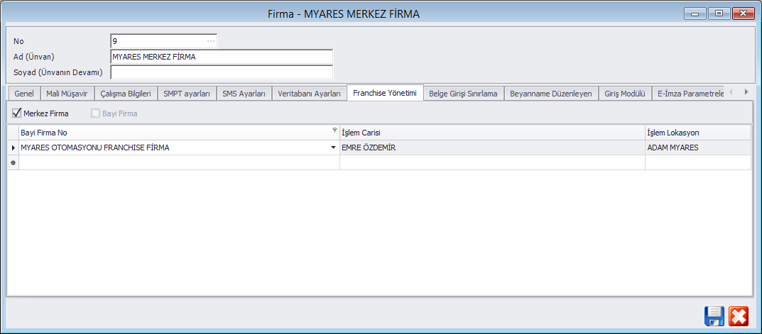The height and width of the screenshot is (334, 762).
Task: Click the current row arrow indicator
Action: point(13,147)
